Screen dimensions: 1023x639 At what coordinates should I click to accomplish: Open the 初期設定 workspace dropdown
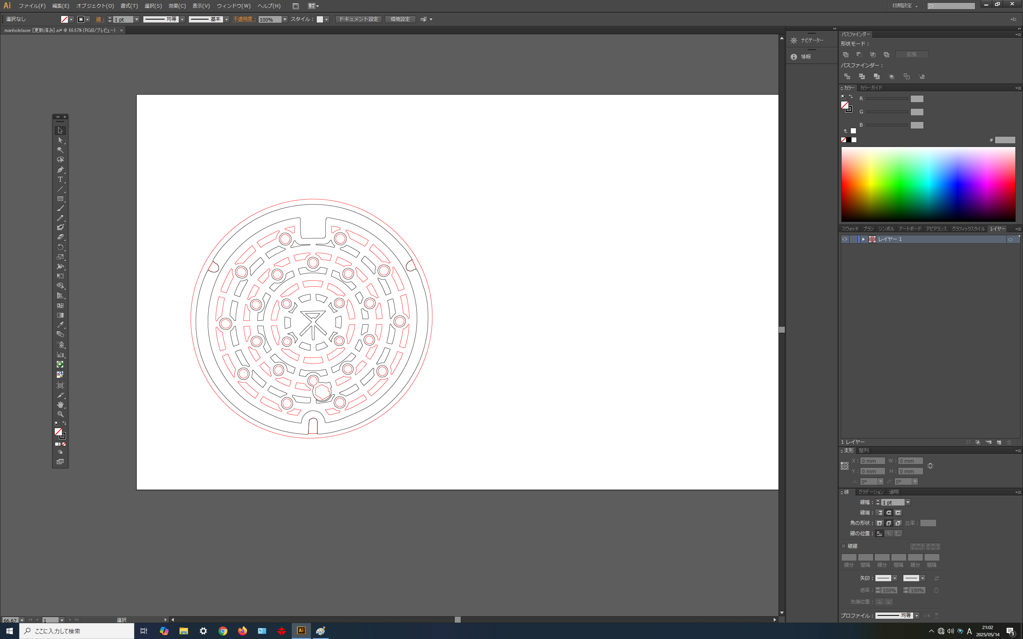(905, 6)
